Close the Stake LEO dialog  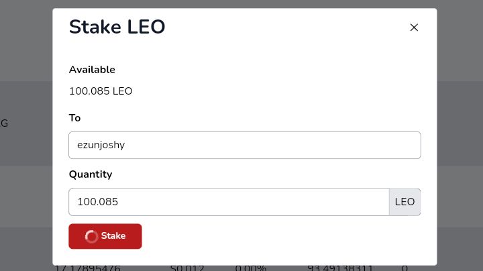pos(414,28)
